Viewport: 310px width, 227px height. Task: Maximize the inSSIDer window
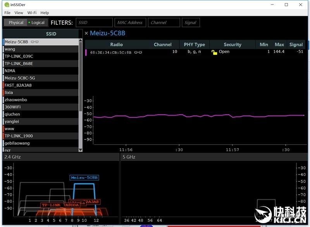click(286, 5)
